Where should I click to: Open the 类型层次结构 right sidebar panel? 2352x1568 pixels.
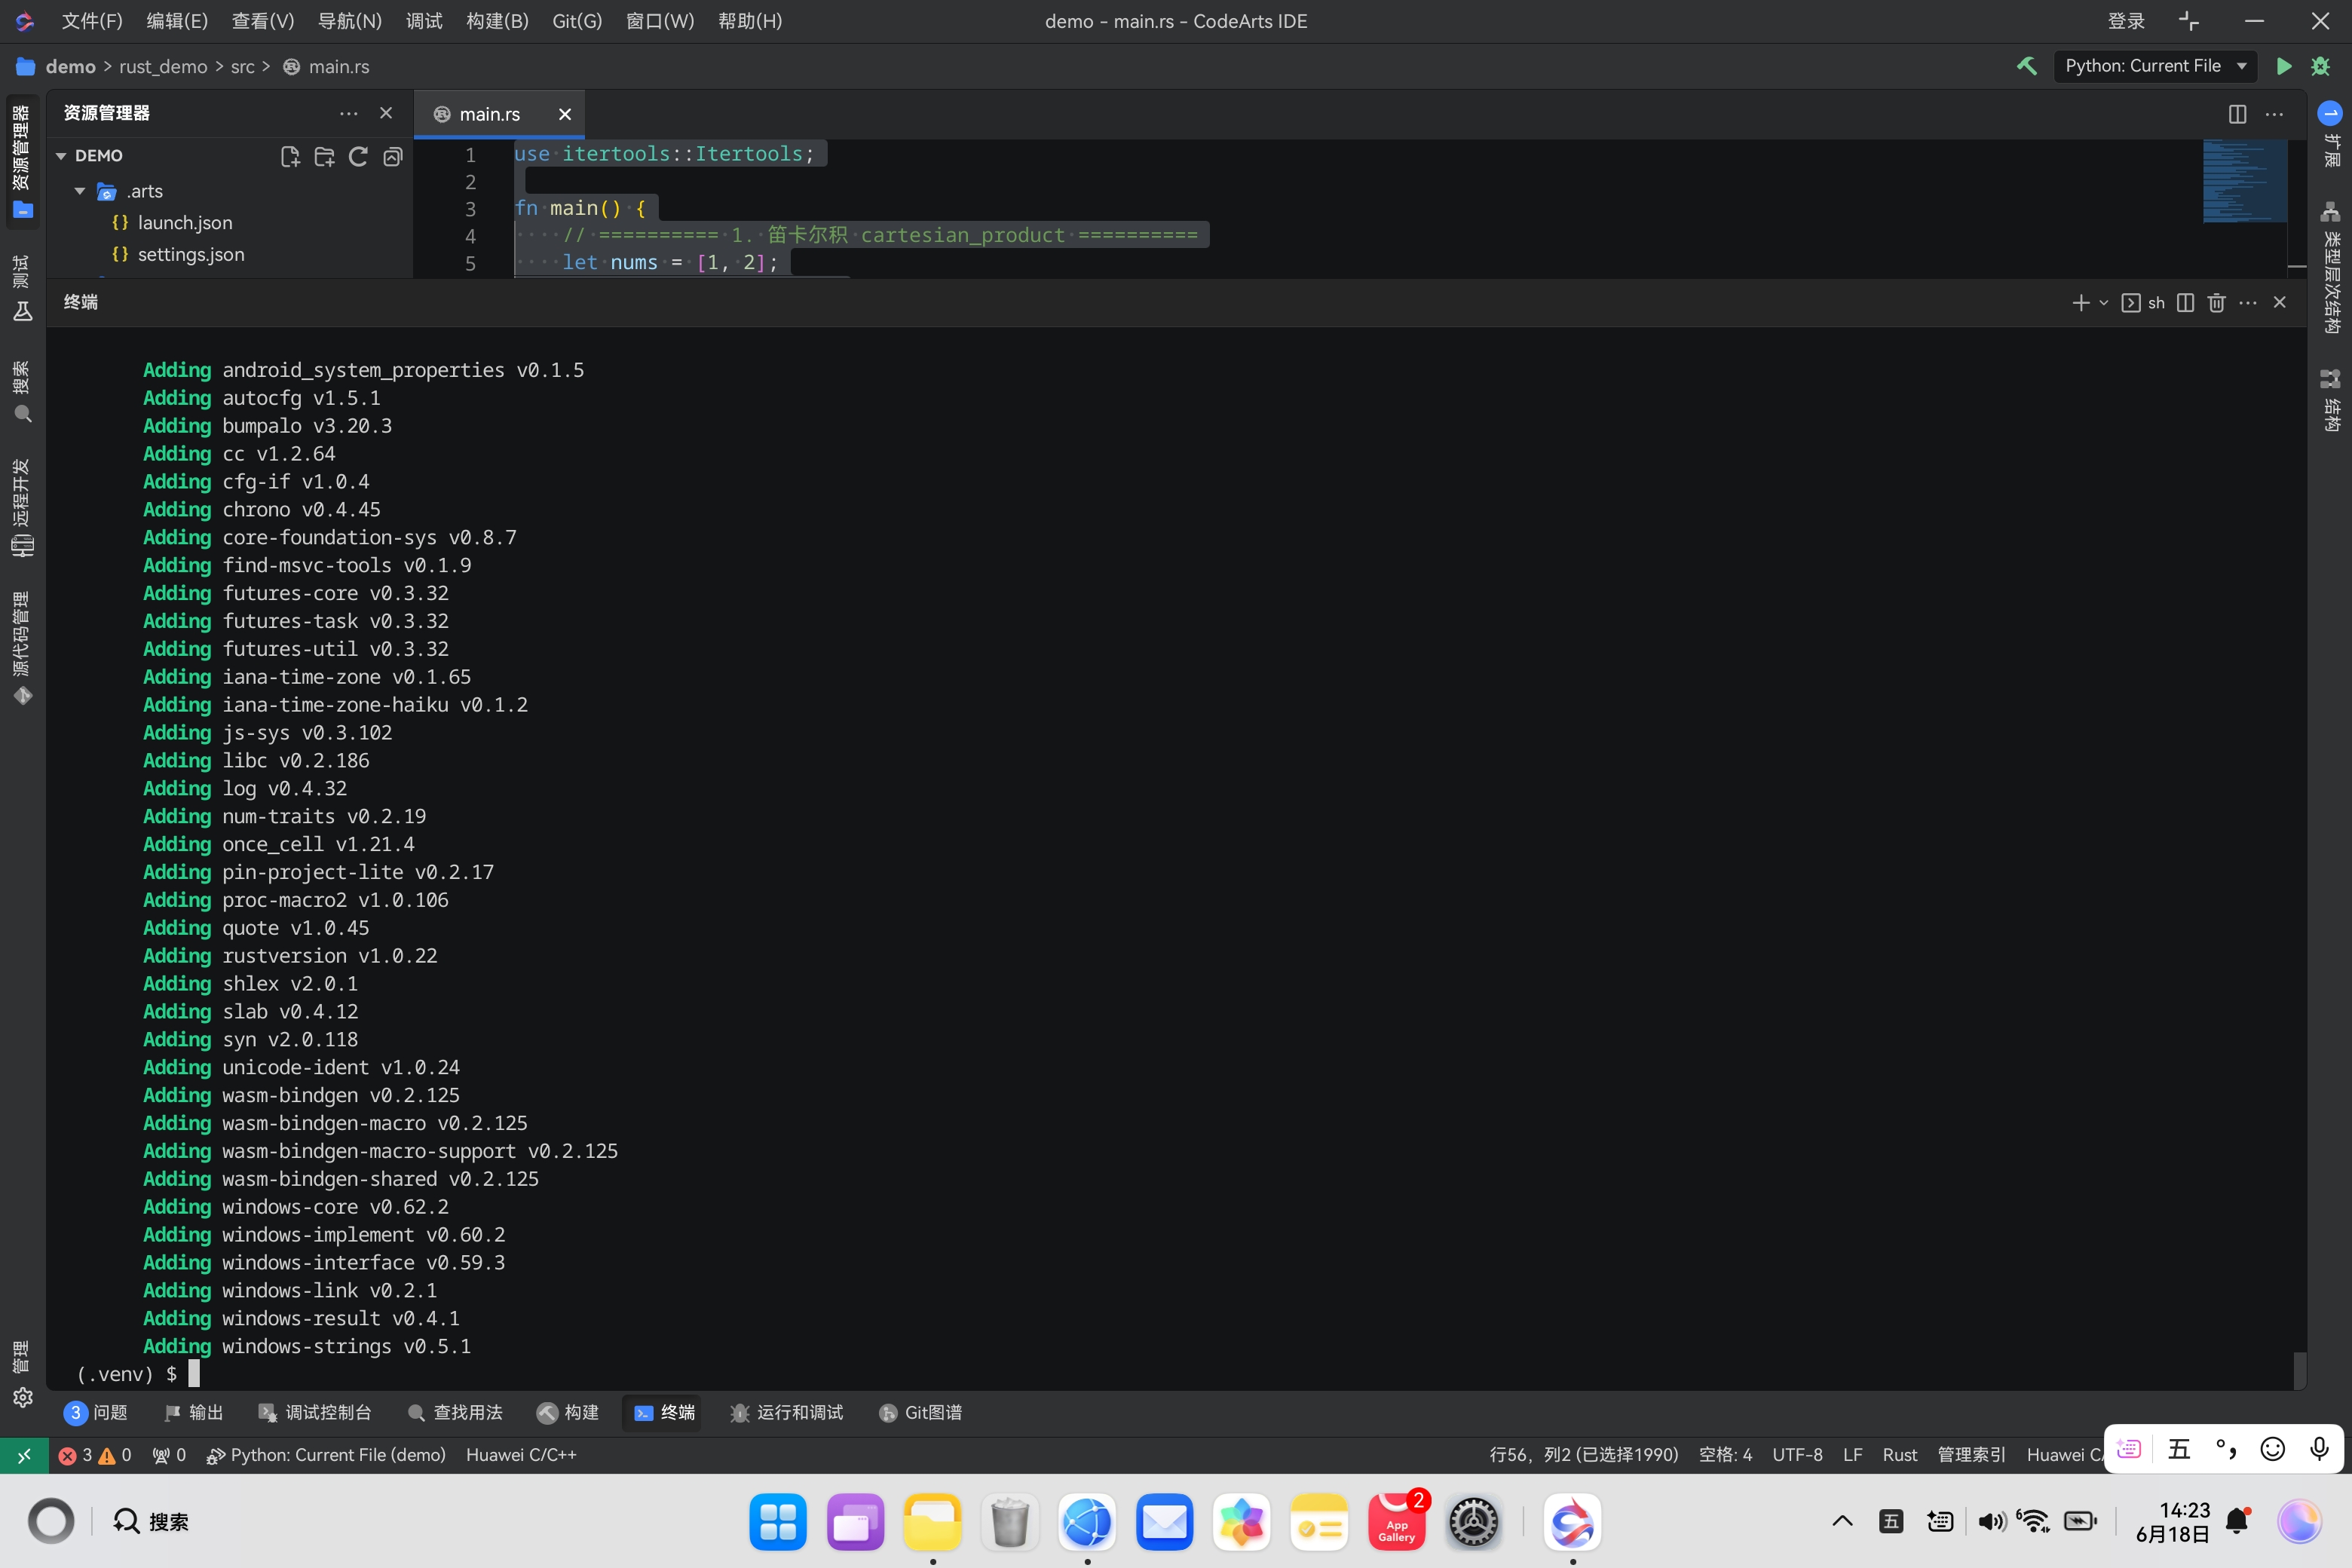2330,268
